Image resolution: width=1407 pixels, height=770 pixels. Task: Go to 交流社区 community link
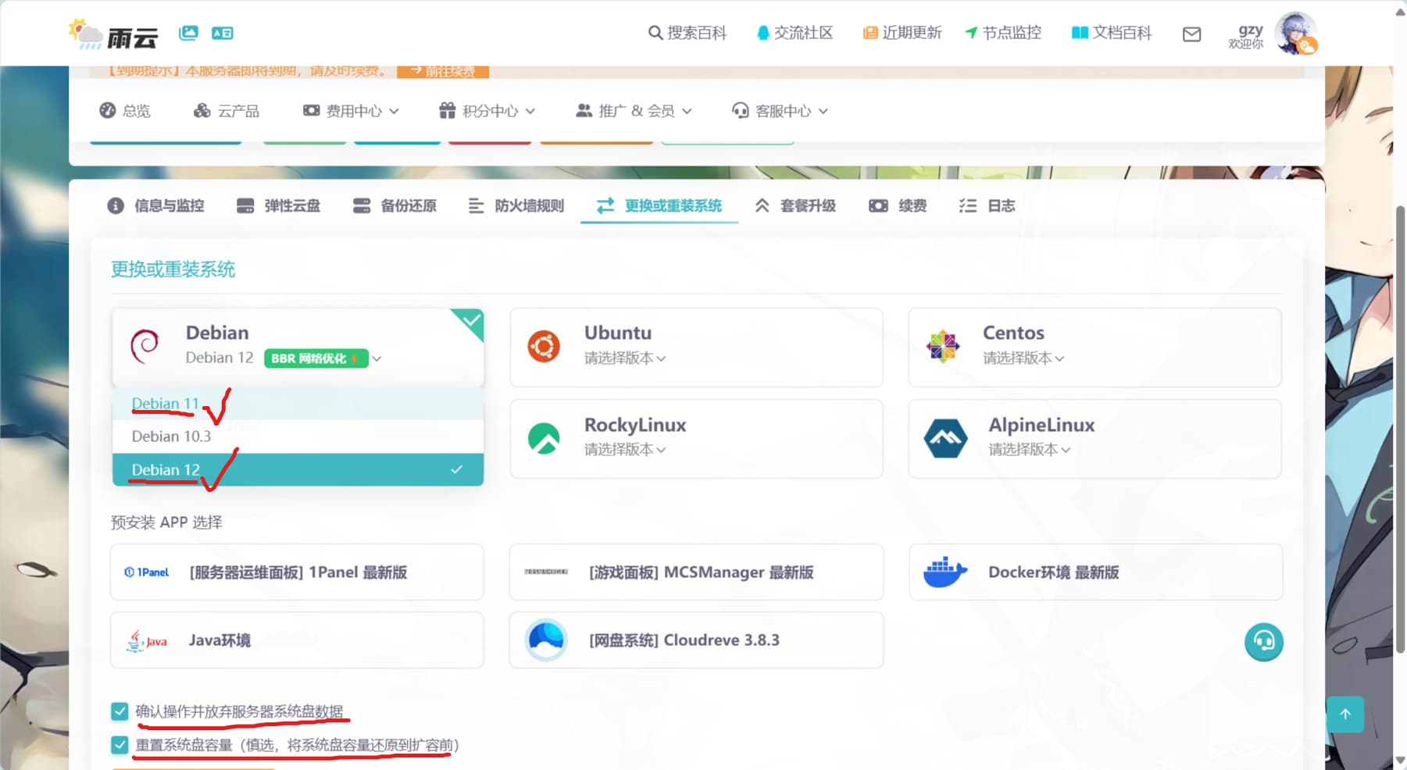tap(795, 33)
